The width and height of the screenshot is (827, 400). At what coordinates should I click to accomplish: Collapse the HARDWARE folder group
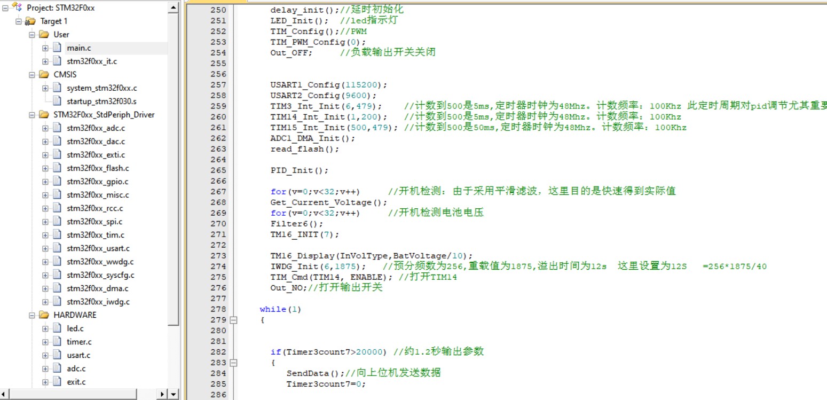[x=32, y=315]
